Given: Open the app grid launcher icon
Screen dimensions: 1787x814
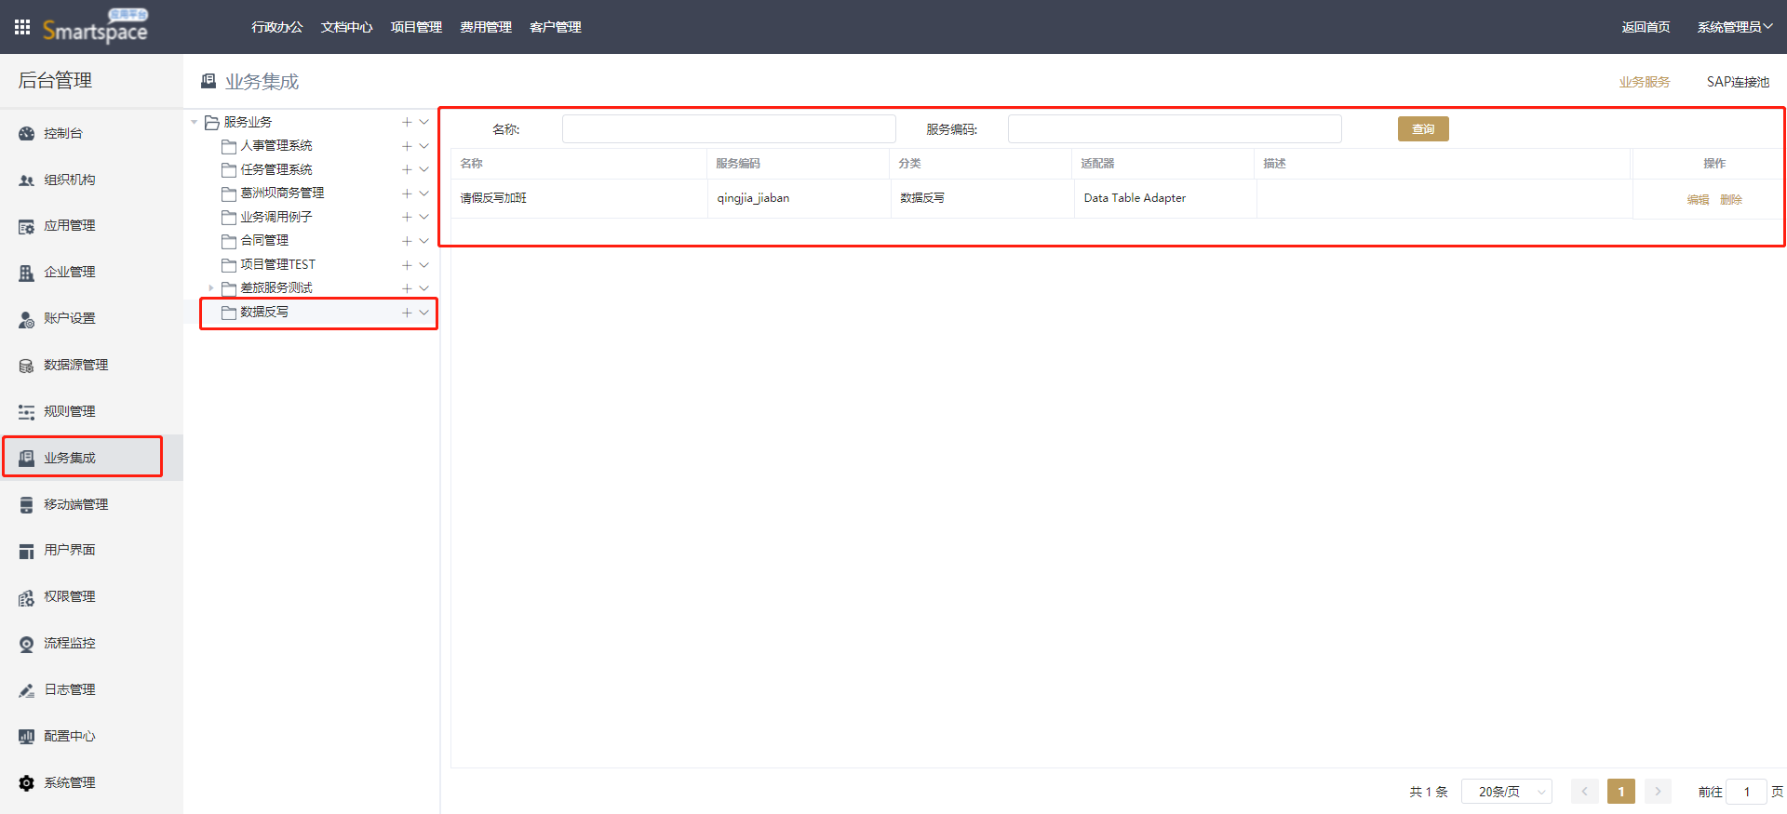Looking at the screenshot, I should (22, 27).
